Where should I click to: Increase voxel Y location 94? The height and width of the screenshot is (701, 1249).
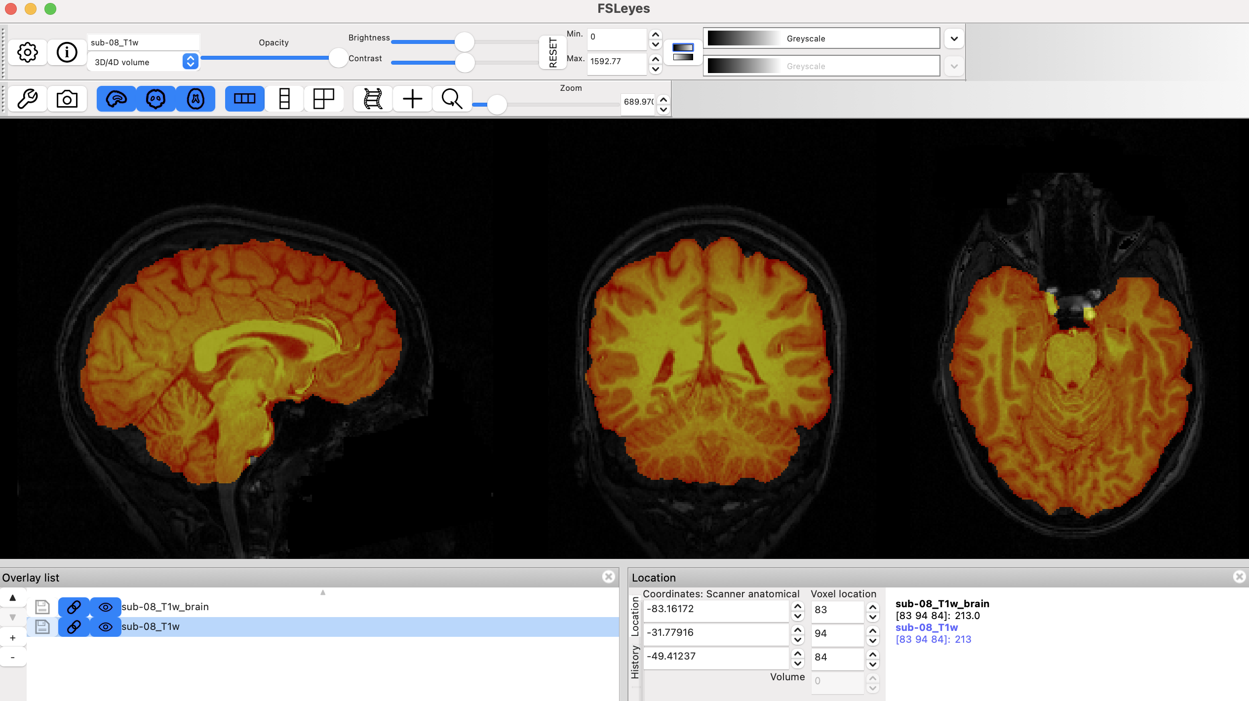point(873,630)
